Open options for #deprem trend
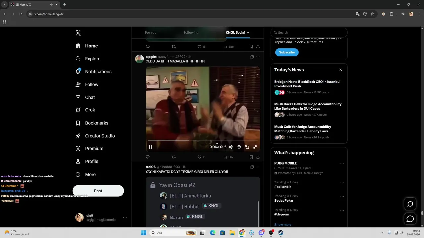 click(x=342, y=210)
